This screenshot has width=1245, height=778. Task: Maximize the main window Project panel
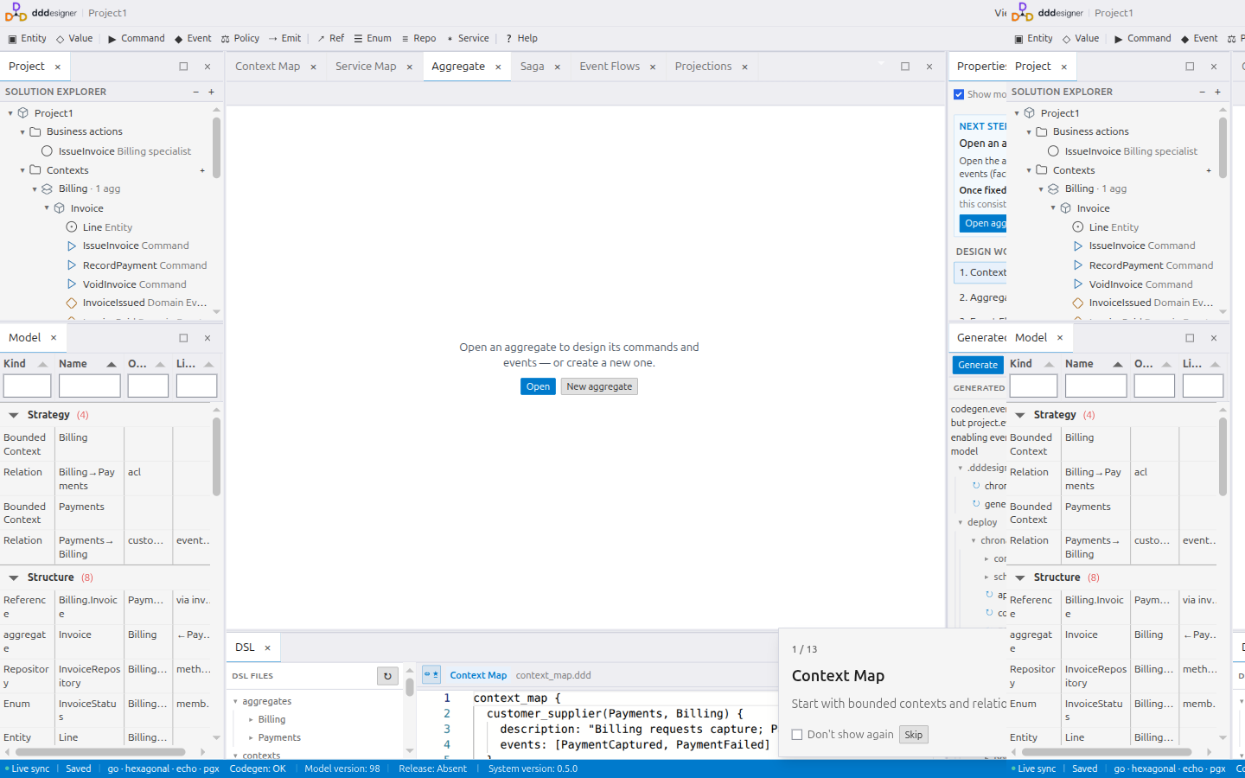[x=183, y=67]
